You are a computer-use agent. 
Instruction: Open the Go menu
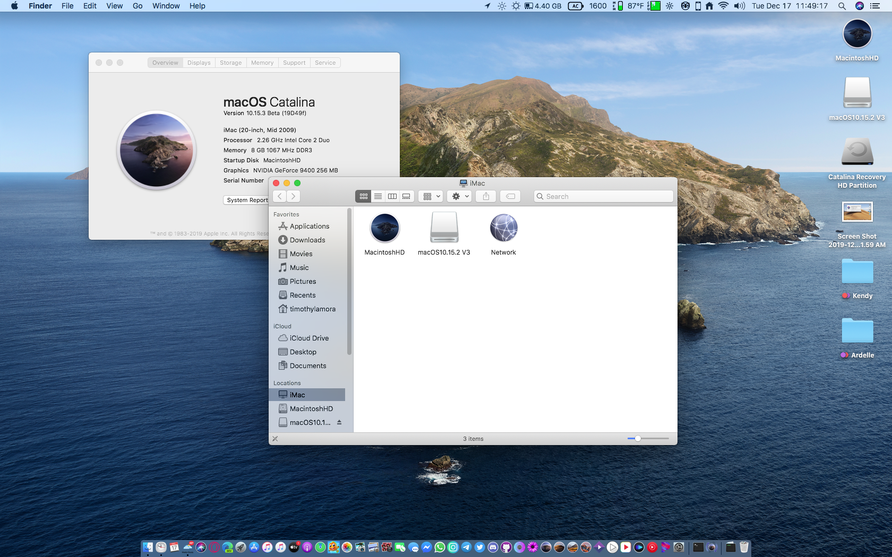138,6
